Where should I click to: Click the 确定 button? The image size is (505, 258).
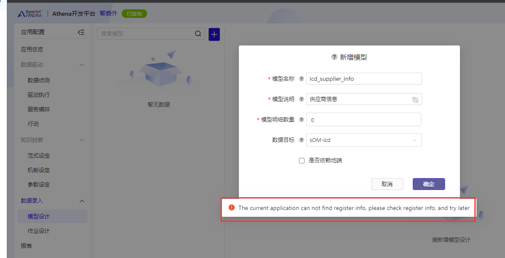428,184
